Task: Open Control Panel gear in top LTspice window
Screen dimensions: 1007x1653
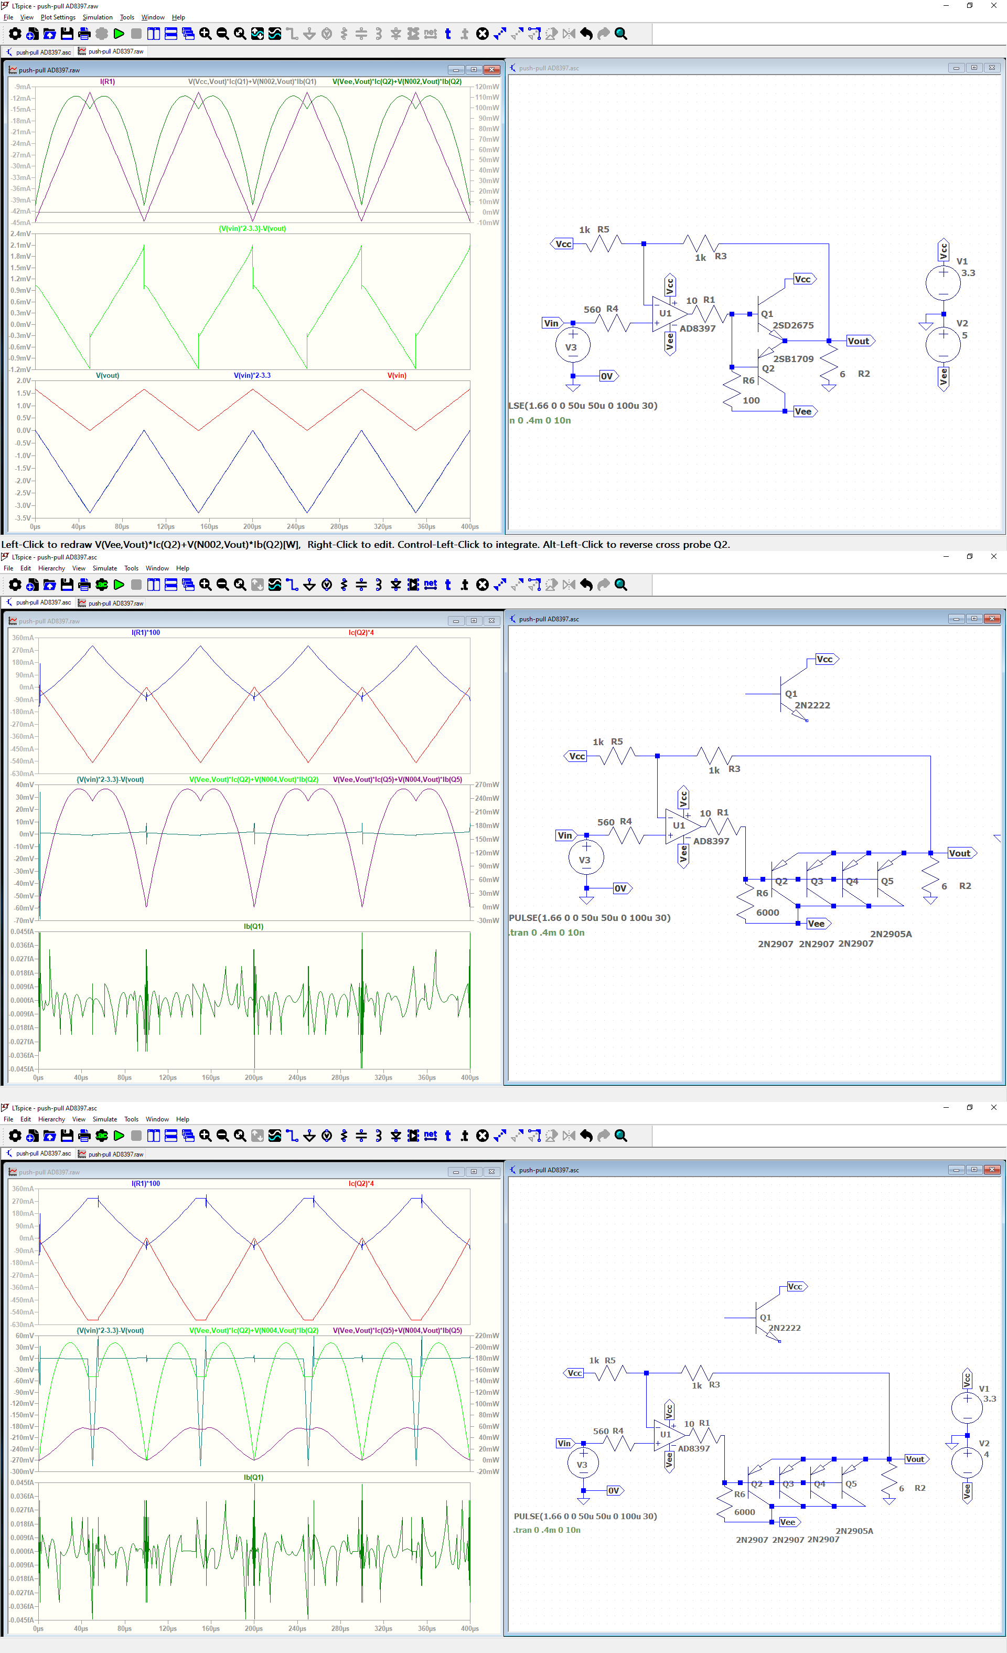Action: 15,34
